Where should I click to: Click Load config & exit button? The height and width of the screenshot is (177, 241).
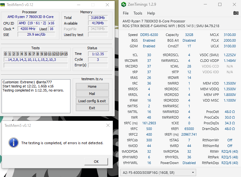point(92,101)
